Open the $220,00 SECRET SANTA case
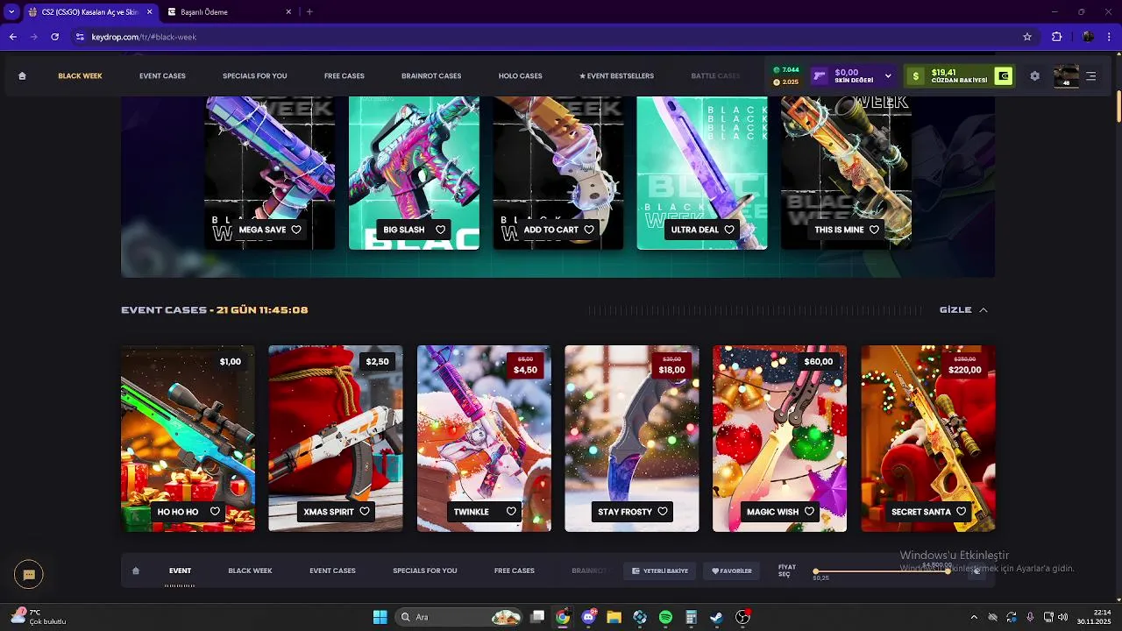The height and width of the screenshot is (631, 1122). click(x=927, y=438)
